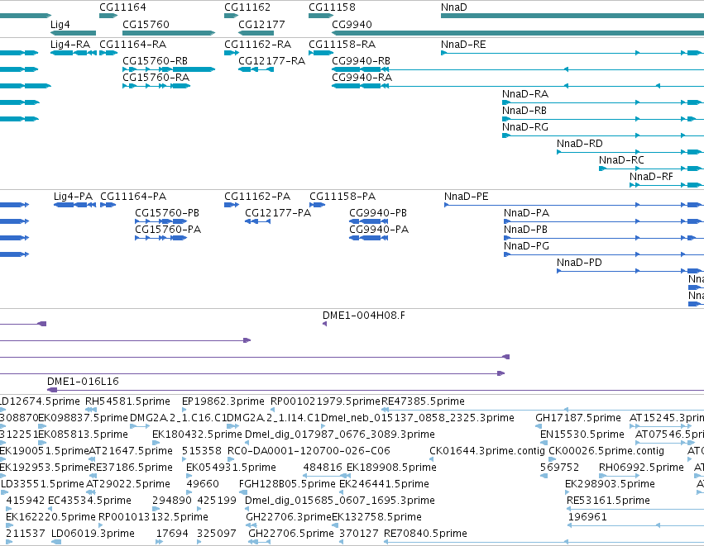Click protein NnaD-PG label
Screen dimensions: 704x546
(x=526, y=246)
